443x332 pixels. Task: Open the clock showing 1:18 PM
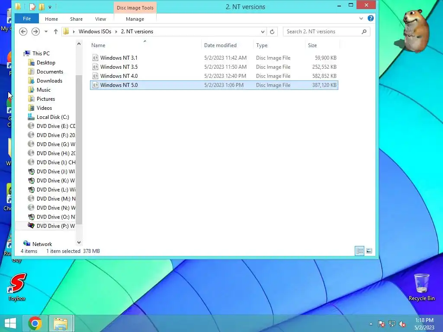click(x=424, y=324)
